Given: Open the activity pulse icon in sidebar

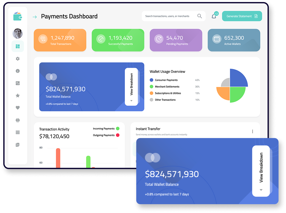Looking at the screenshot, I should [18, 83].
